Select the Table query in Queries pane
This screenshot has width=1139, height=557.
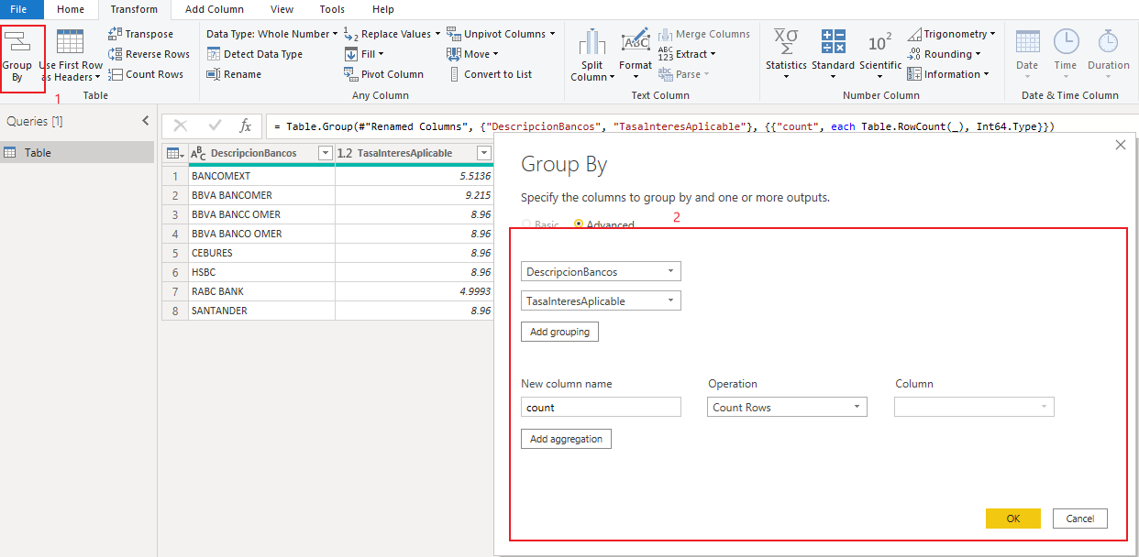[x=77, y=152]
